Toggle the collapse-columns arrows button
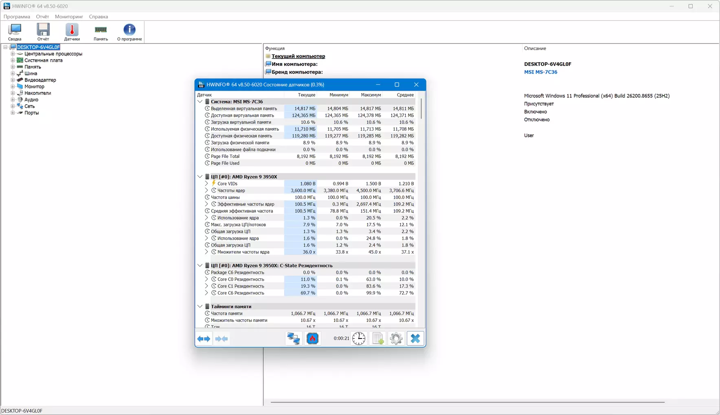Viewport: 720px width, 415px height. [222, 339]
